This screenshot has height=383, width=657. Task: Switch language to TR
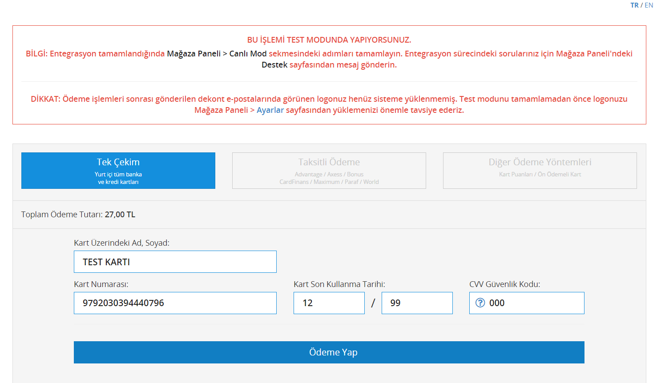[x=634, y=5]
